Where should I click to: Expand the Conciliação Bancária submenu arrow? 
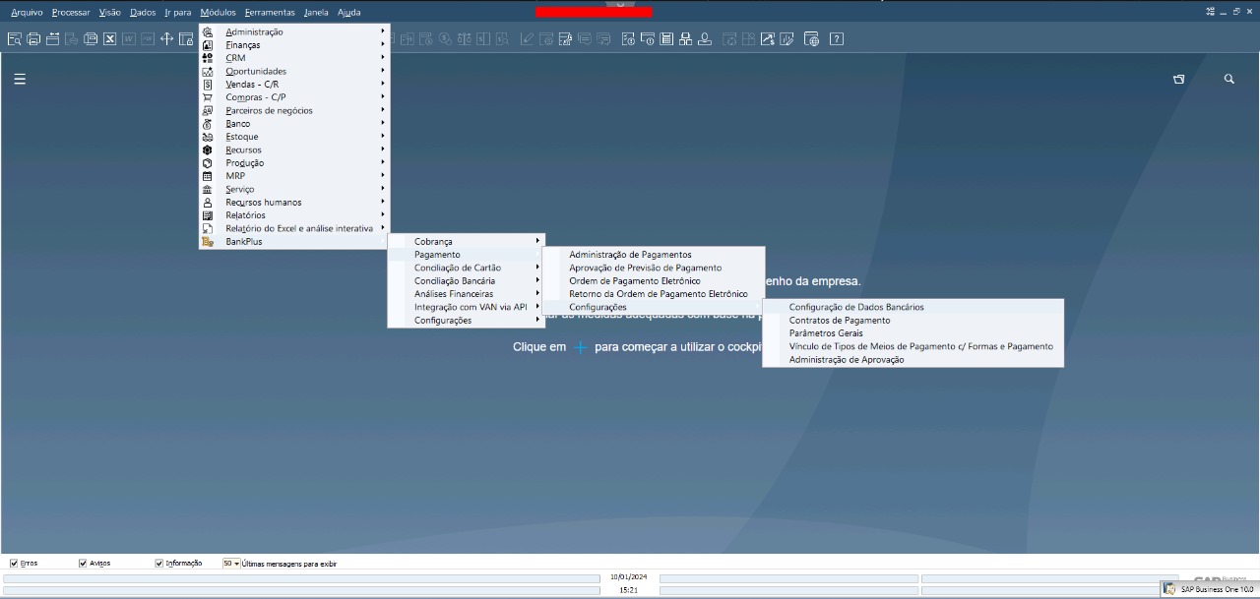(x=537, y=280)
